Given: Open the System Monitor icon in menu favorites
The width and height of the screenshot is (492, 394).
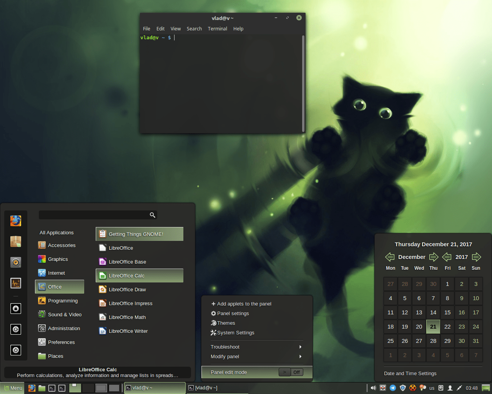Looking at the screenshot, I should (x=16, y=283).
